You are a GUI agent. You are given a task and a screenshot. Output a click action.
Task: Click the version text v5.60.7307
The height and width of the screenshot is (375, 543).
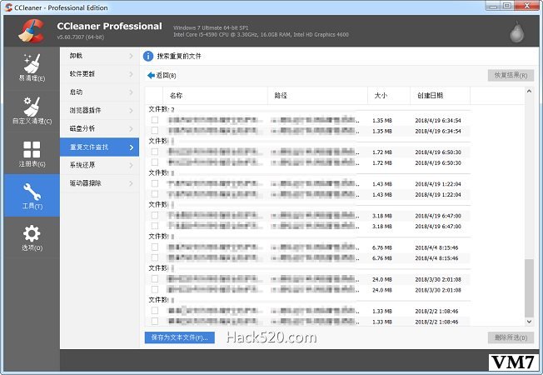[80, 37]
